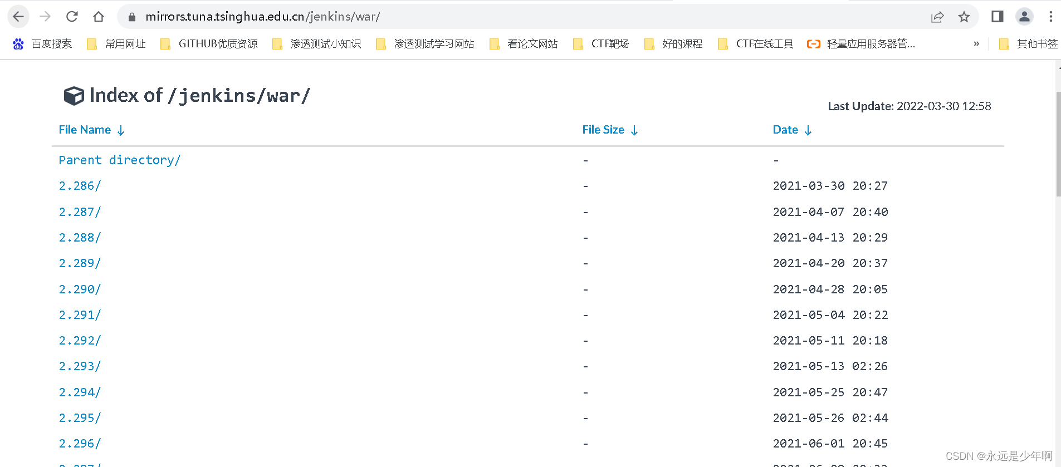Open the 其他书签 folder
The width and height of the screenshot is (1061, 467).
point(1028,44)
